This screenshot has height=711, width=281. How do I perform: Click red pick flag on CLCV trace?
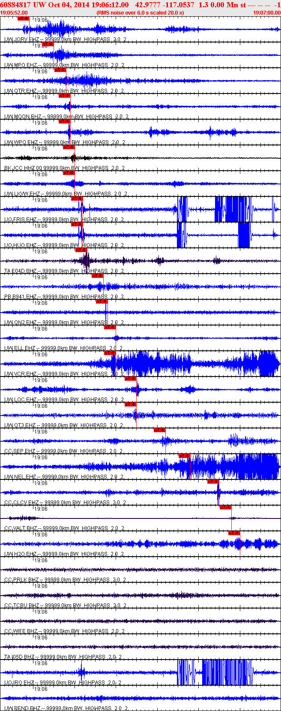pos(213,482)
